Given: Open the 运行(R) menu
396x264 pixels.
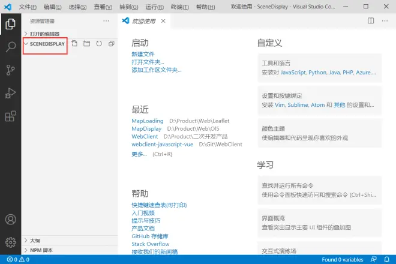Looking at the screenshot, I should 155,7.
